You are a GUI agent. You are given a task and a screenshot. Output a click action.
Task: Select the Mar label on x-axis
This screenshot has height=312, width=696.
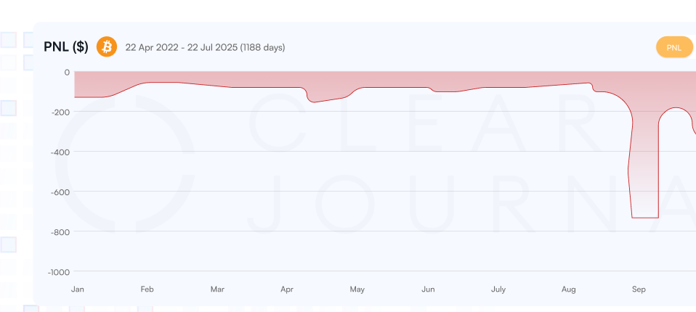(x=217, y=290)
